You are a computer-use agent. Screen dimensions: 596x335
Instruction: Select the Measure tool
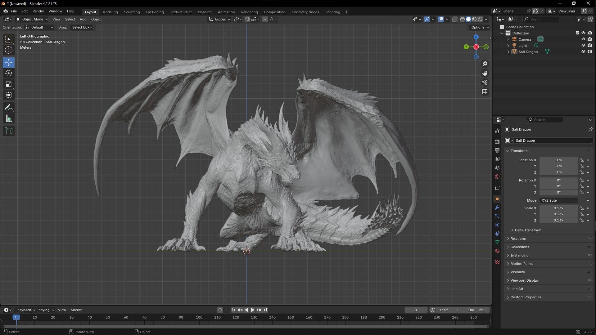click(x=9, y=118)
